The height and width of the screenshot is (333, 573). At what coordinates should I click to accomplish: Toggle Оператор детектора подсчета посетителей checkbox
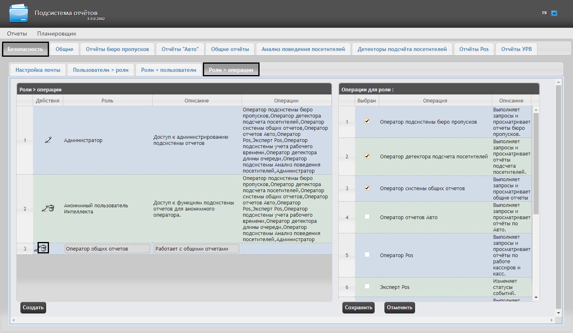(367, 156)
